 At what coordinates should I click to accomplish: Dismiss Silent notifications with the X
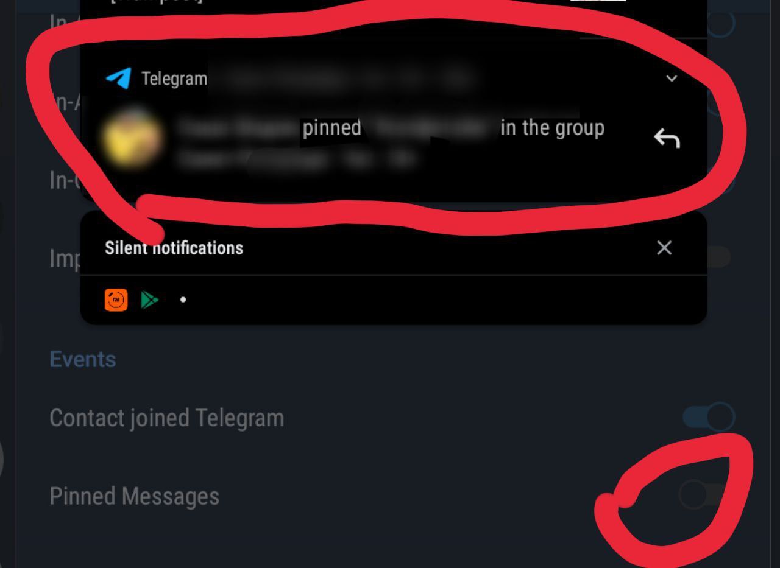coord(664,248)
